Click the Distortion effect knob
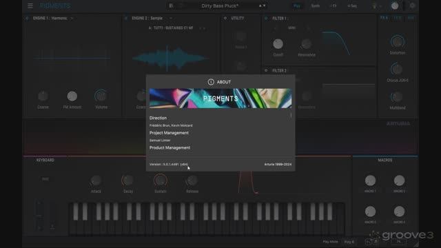The height and width of the screenshot is (248, 441). [397, 42]
